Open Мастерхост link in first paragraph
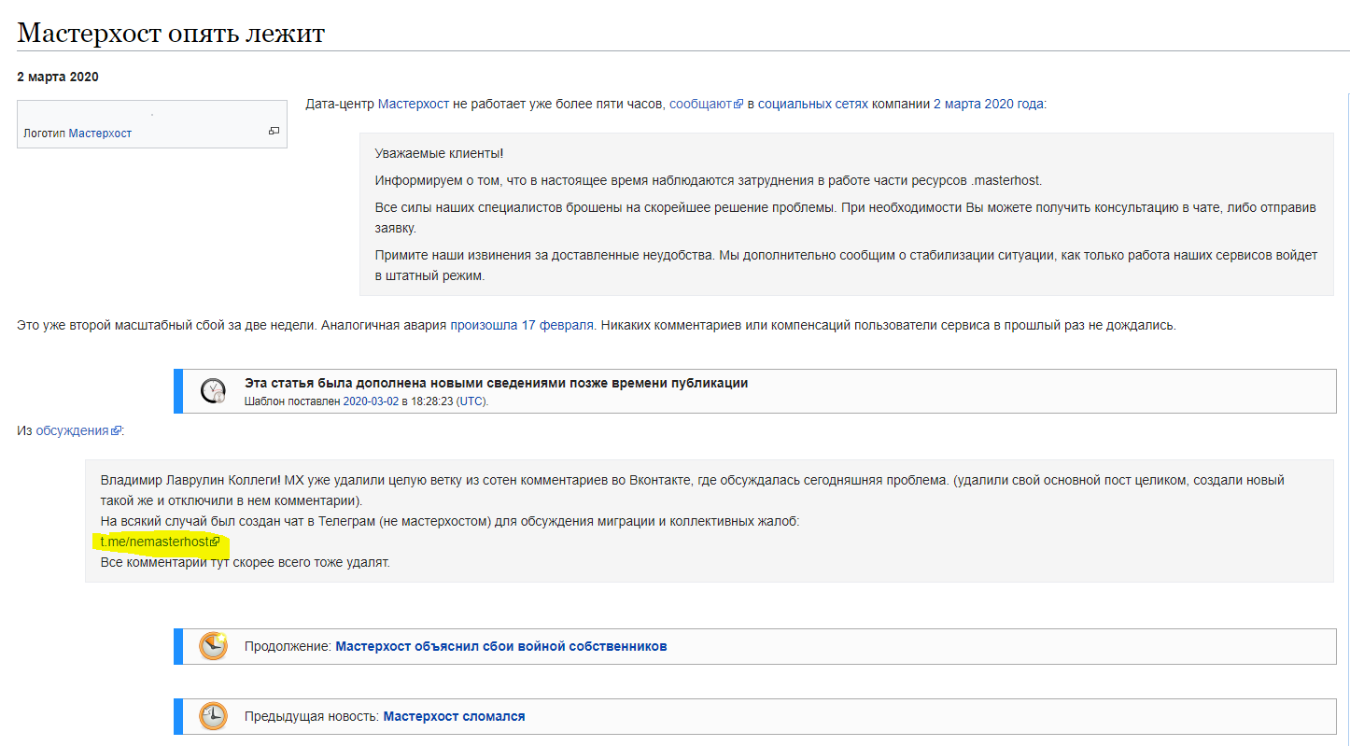 coord(414,104)
